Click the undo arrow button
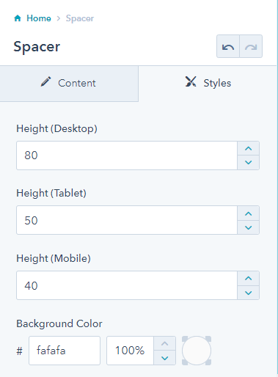 coord(228,46)
